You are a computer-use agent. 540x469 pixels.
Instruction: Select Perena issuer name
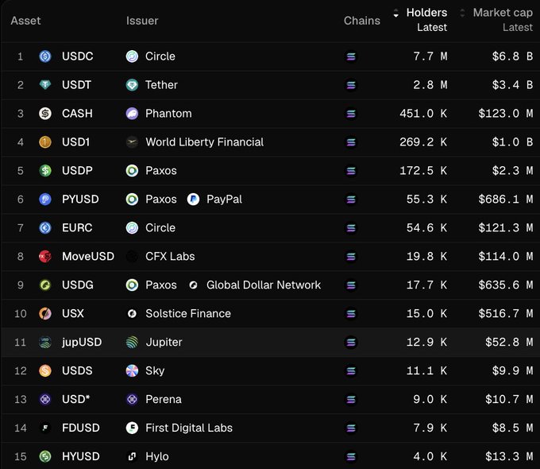(164, 400)
